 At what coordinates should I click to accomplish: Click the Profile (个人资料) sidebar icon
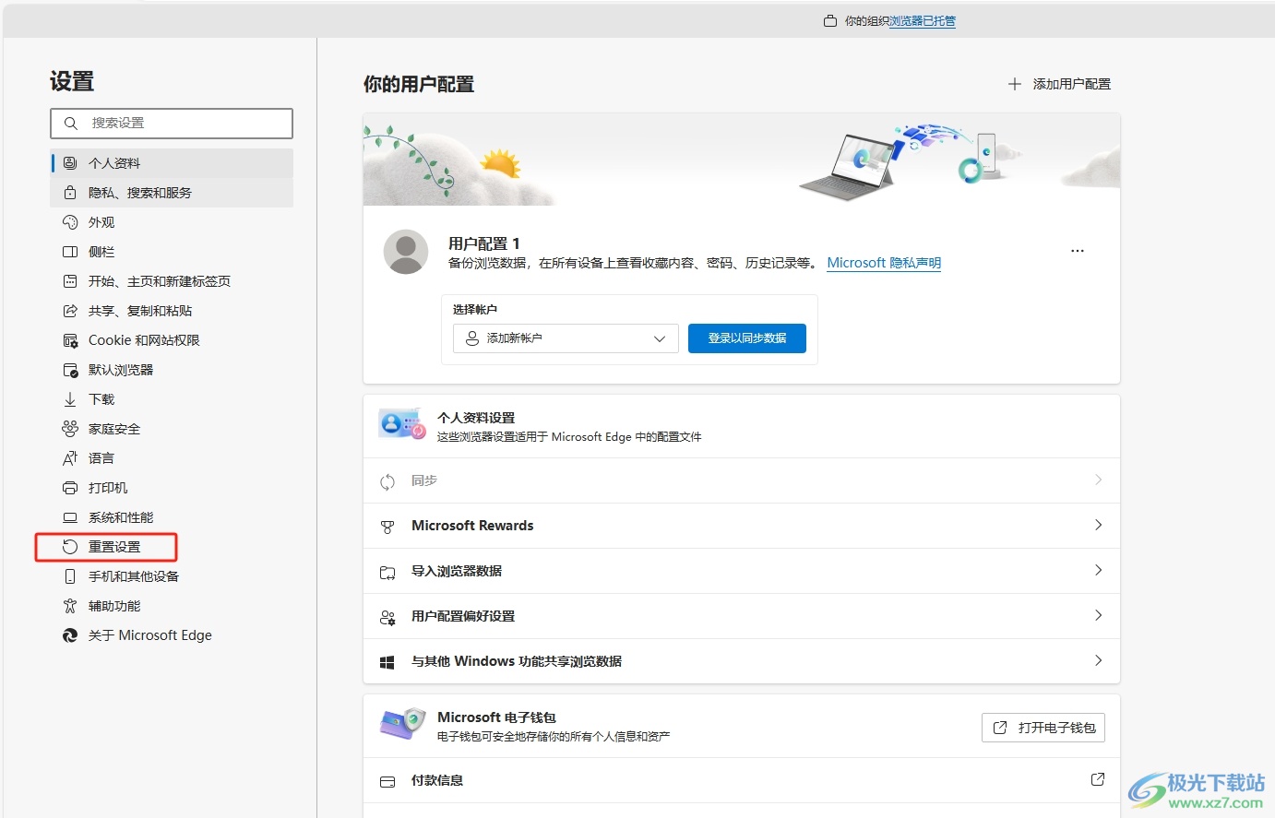[x=70, y=163]
